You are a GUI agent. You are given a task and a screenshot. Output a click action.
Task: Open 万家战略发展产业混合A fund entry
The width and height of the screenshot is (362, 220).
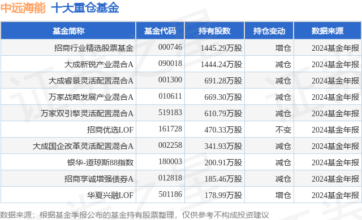point(90,97)
